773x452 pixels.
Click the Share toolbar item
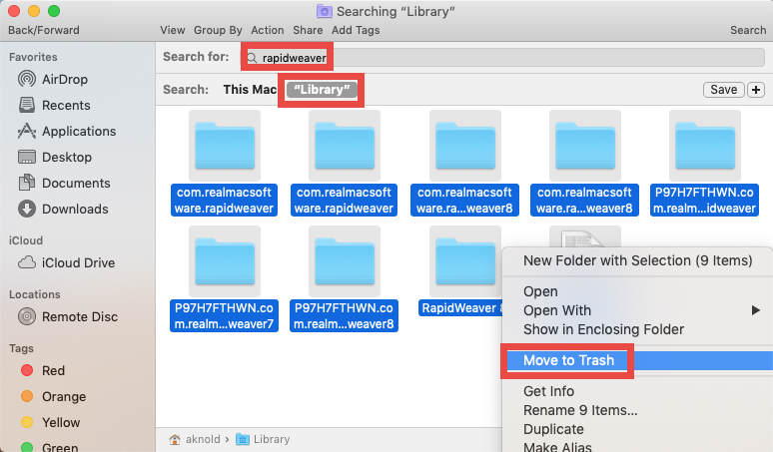(x=308, y=31)
